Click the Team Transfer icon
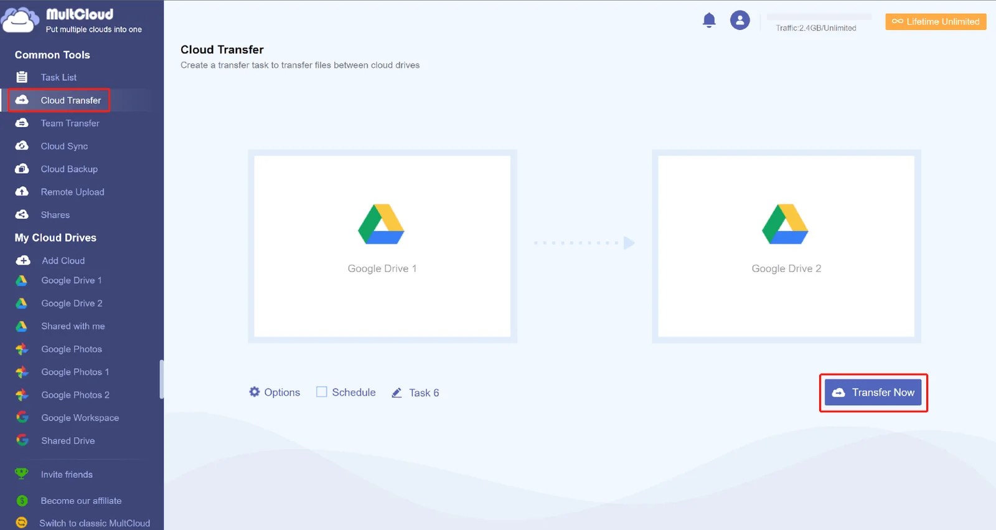 (22, 123)
